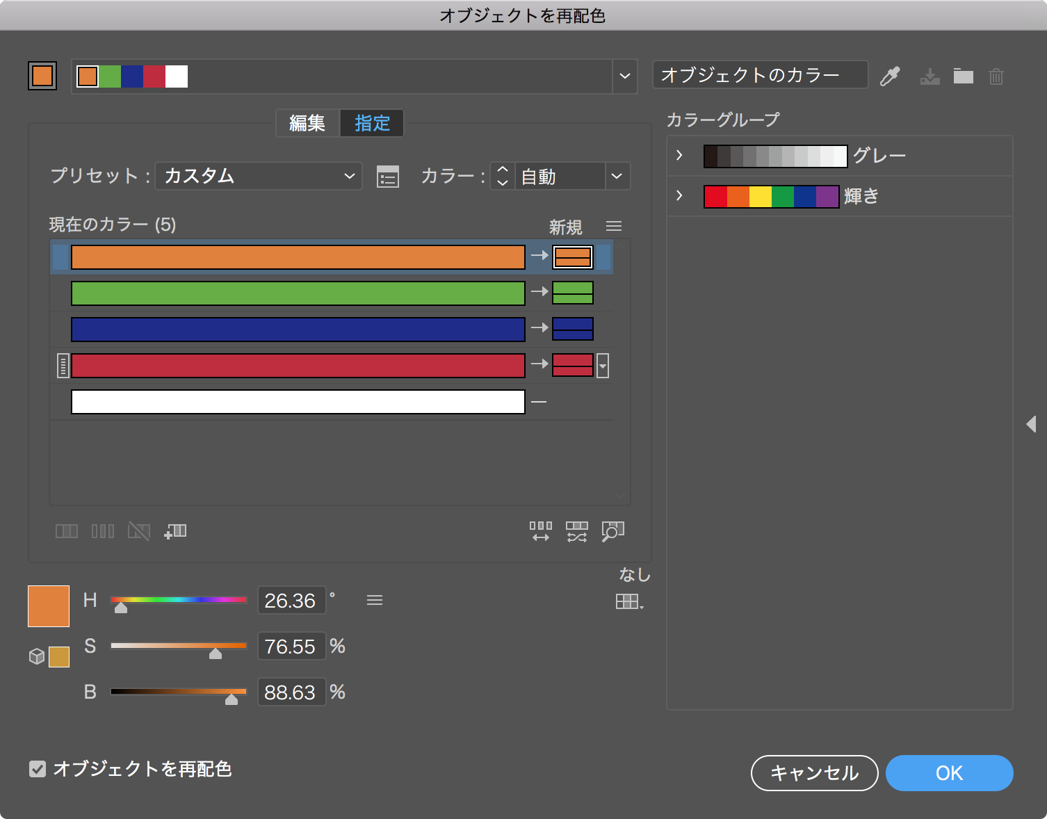Click the new color group folder icon
The image size is (1047, 819).
963,76
